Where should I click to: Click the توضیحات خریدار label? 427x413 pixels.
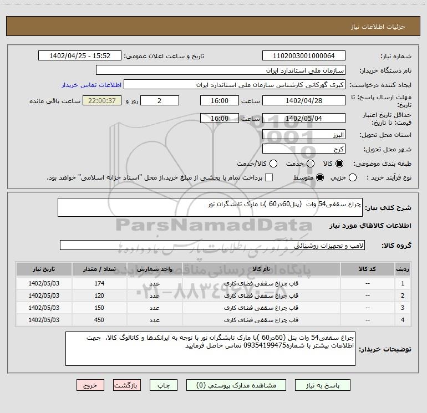tap(385, 349)
